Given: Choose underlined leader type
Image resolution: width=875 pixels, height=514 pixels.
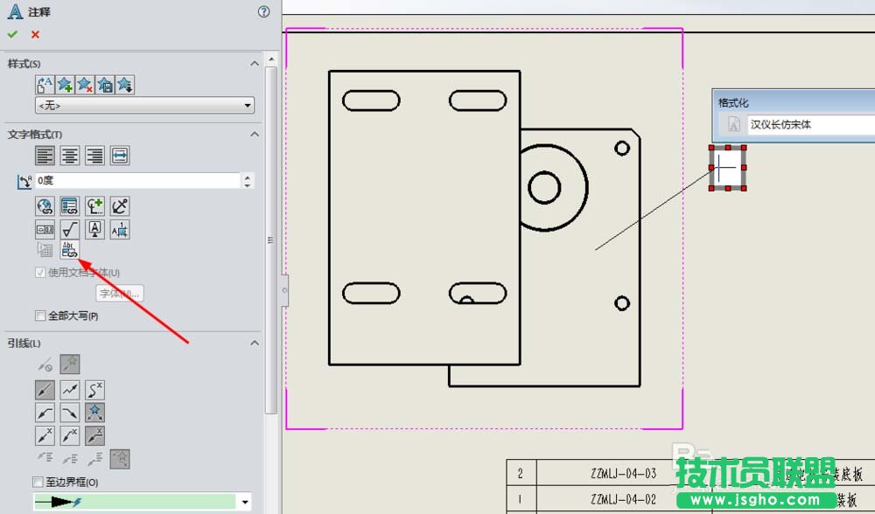Looking at the screenshot, I should [x=94, y=435].
